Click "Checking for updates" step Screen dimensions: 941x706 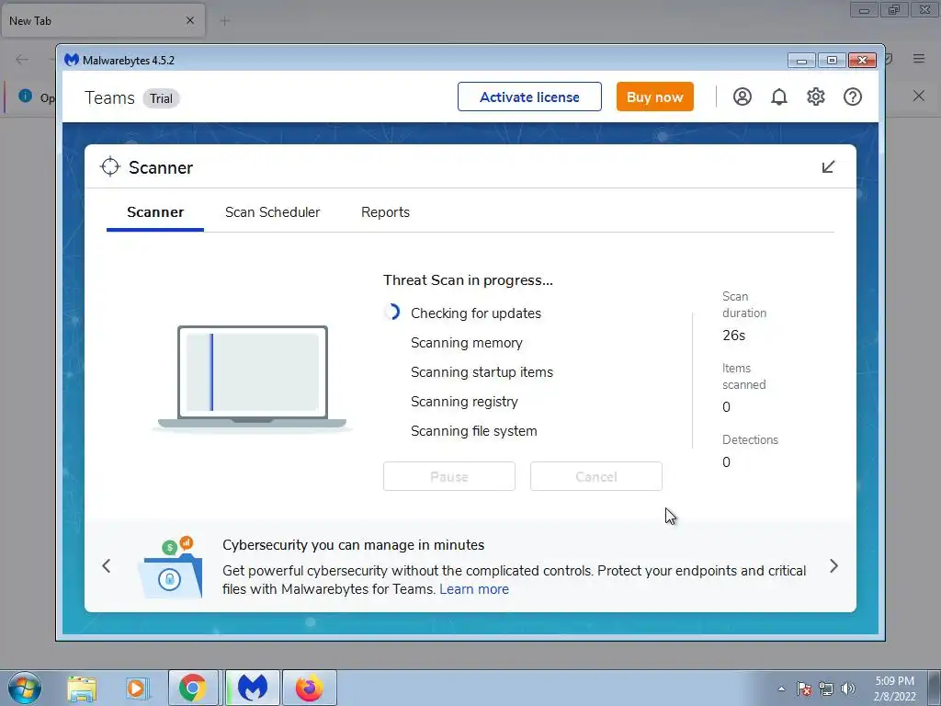(x=476, y=313)
